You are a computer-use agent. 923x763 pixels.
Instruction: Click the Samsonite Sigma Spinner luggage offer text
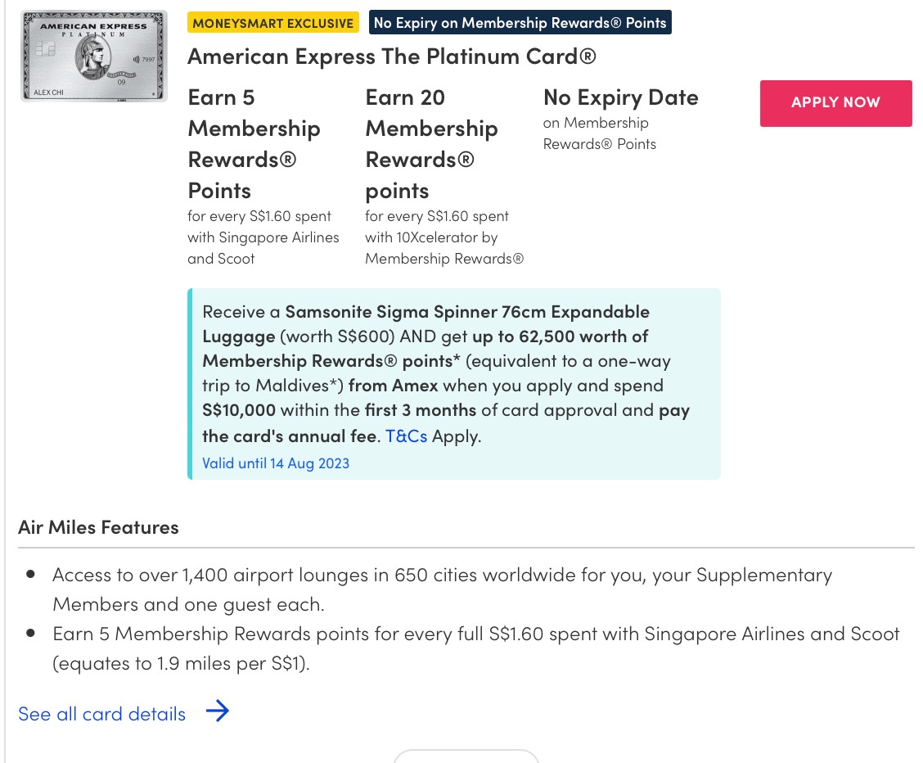425,323
